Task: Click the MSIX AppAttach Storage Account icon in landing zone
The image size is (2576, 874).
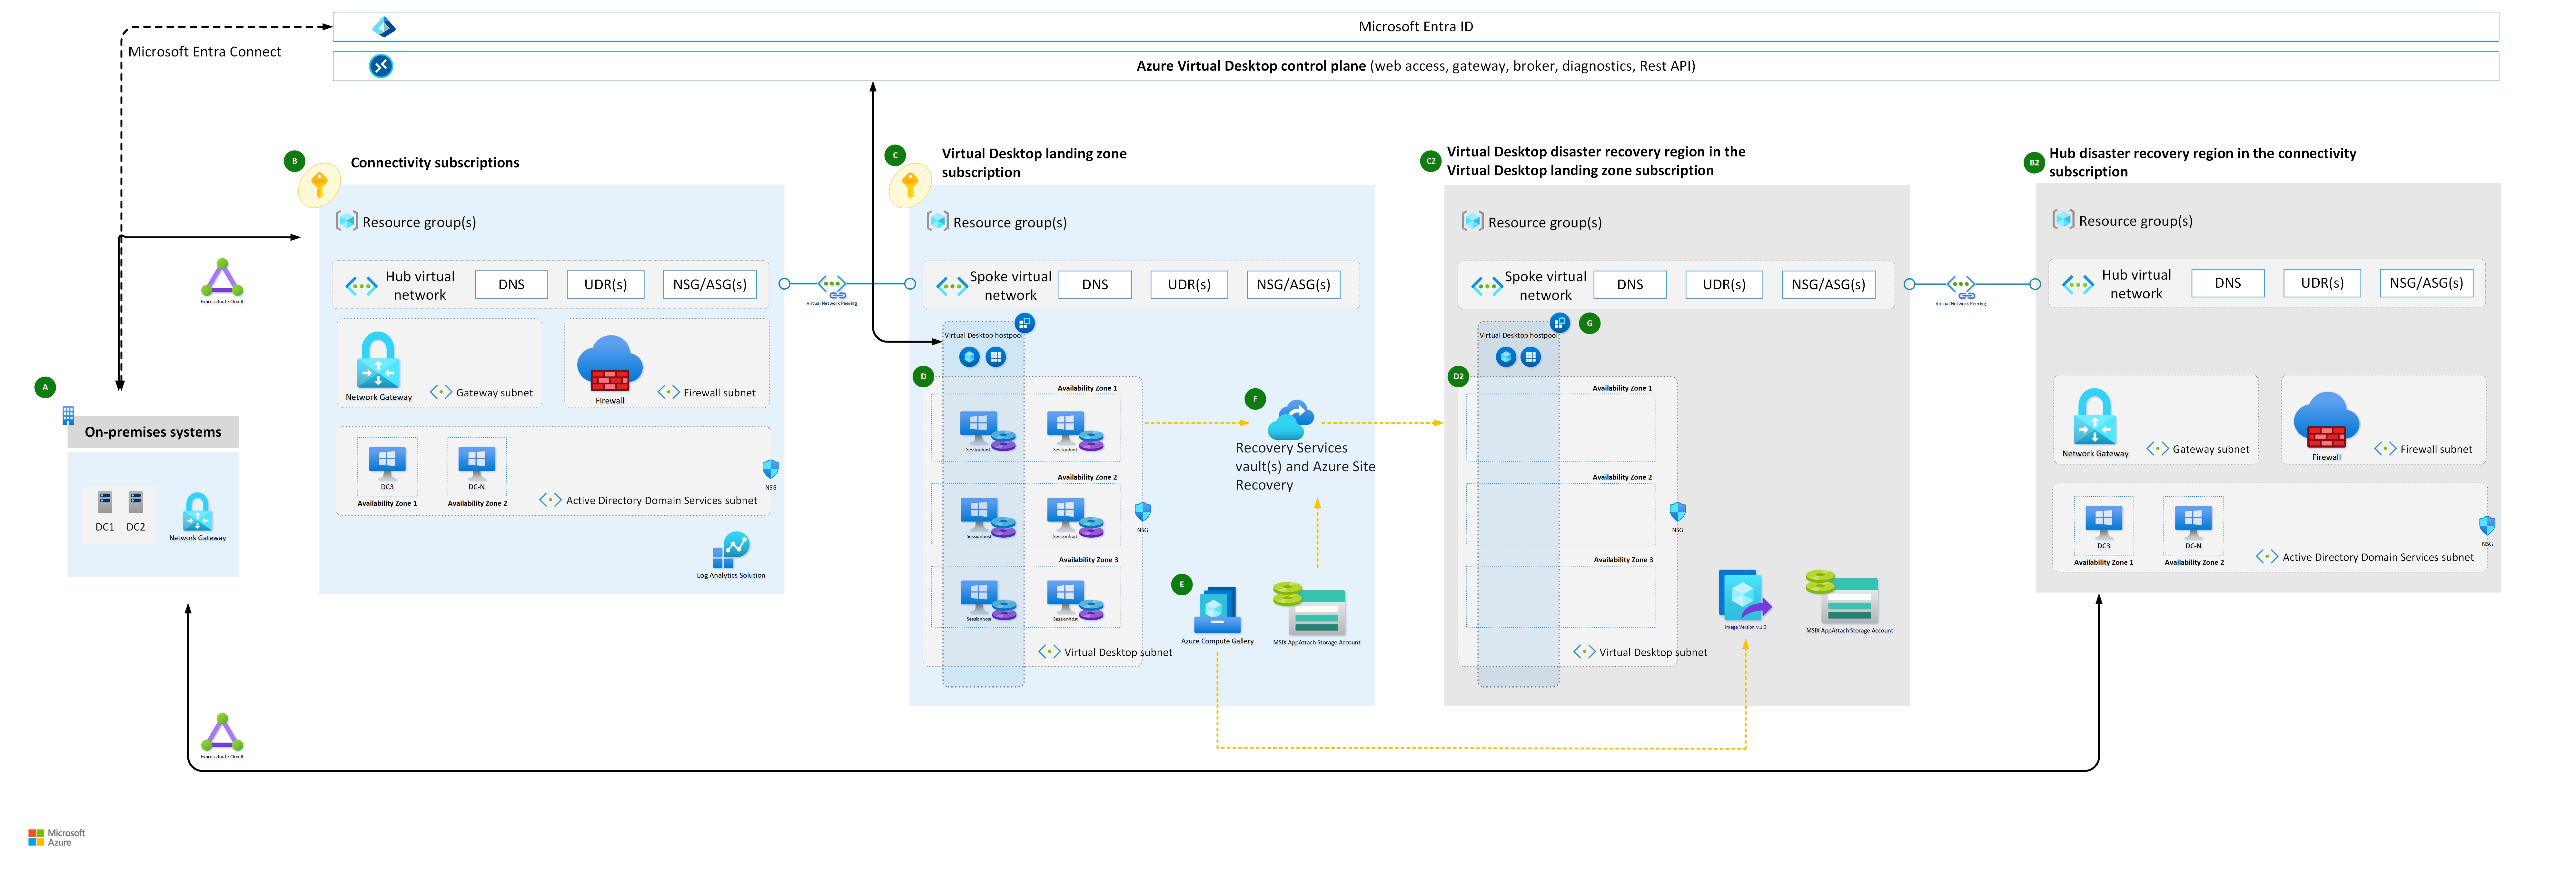Action: point(1310,608)
